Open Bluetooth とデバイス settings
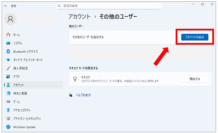Viewport: 218px width, 133px height. 33,52
